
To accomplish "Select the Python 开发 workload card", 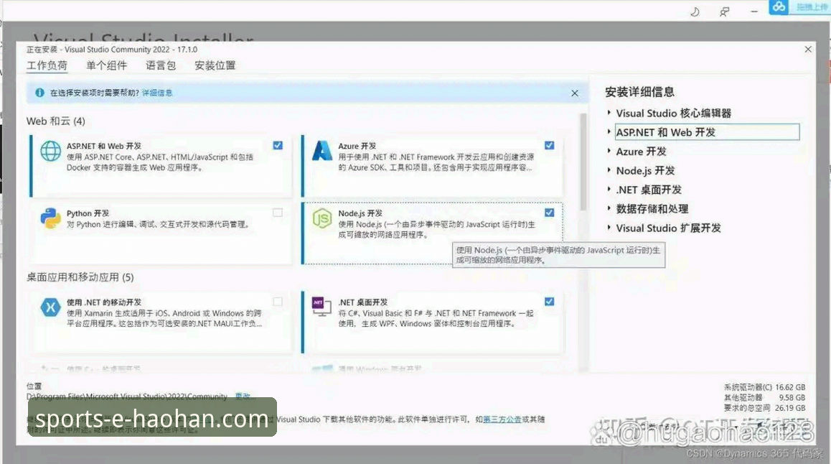I will pos(161,233).
